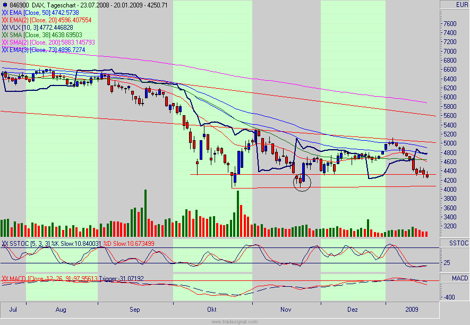Click the blue candlestick icon in the chart title
470x325 pixels.
[4, 4]
